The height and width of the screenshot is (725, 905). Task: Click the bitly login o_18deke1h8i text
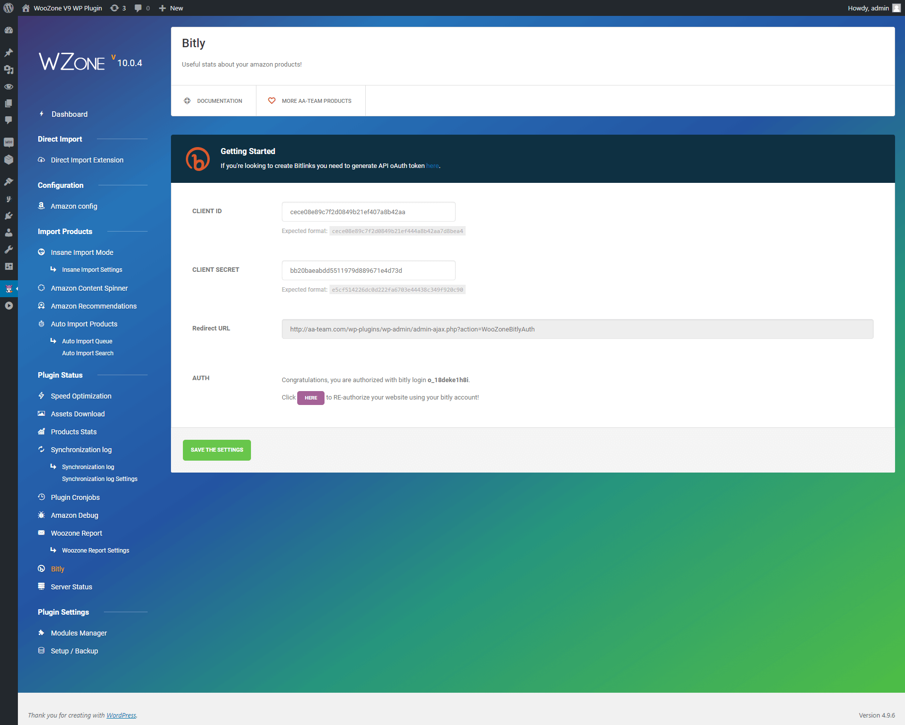coord(448,380)
